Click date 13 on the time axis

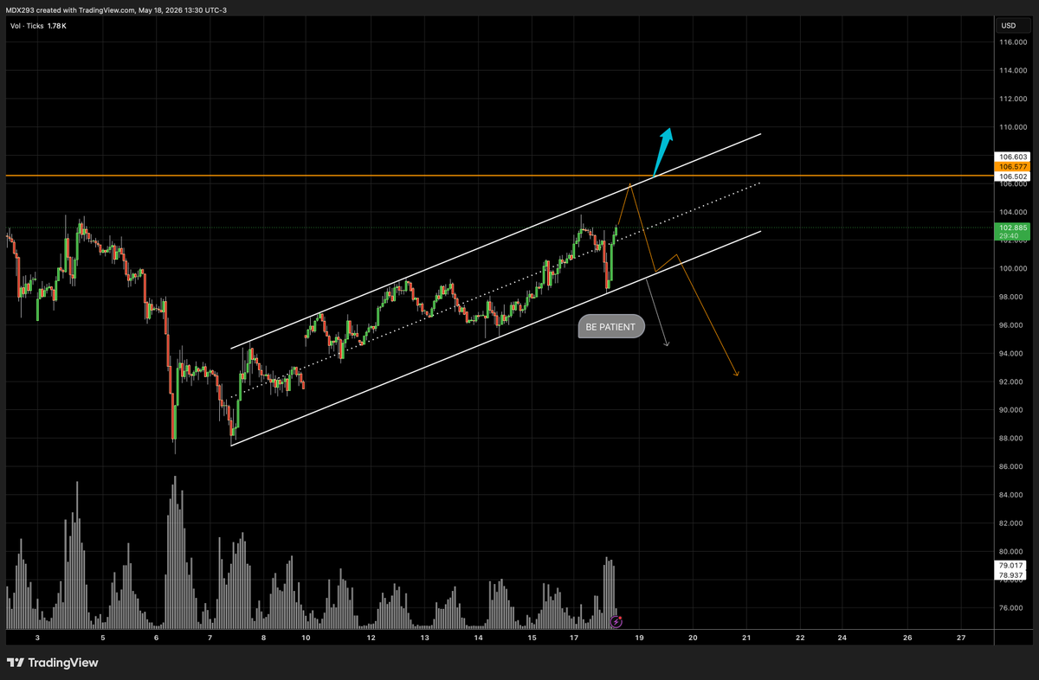tap(425, 638)
